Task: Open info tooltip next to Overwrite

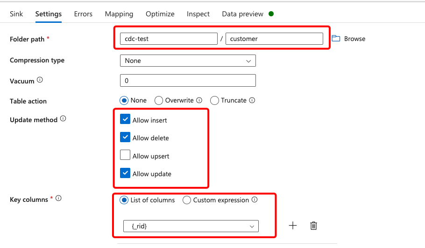Action: 199,100
